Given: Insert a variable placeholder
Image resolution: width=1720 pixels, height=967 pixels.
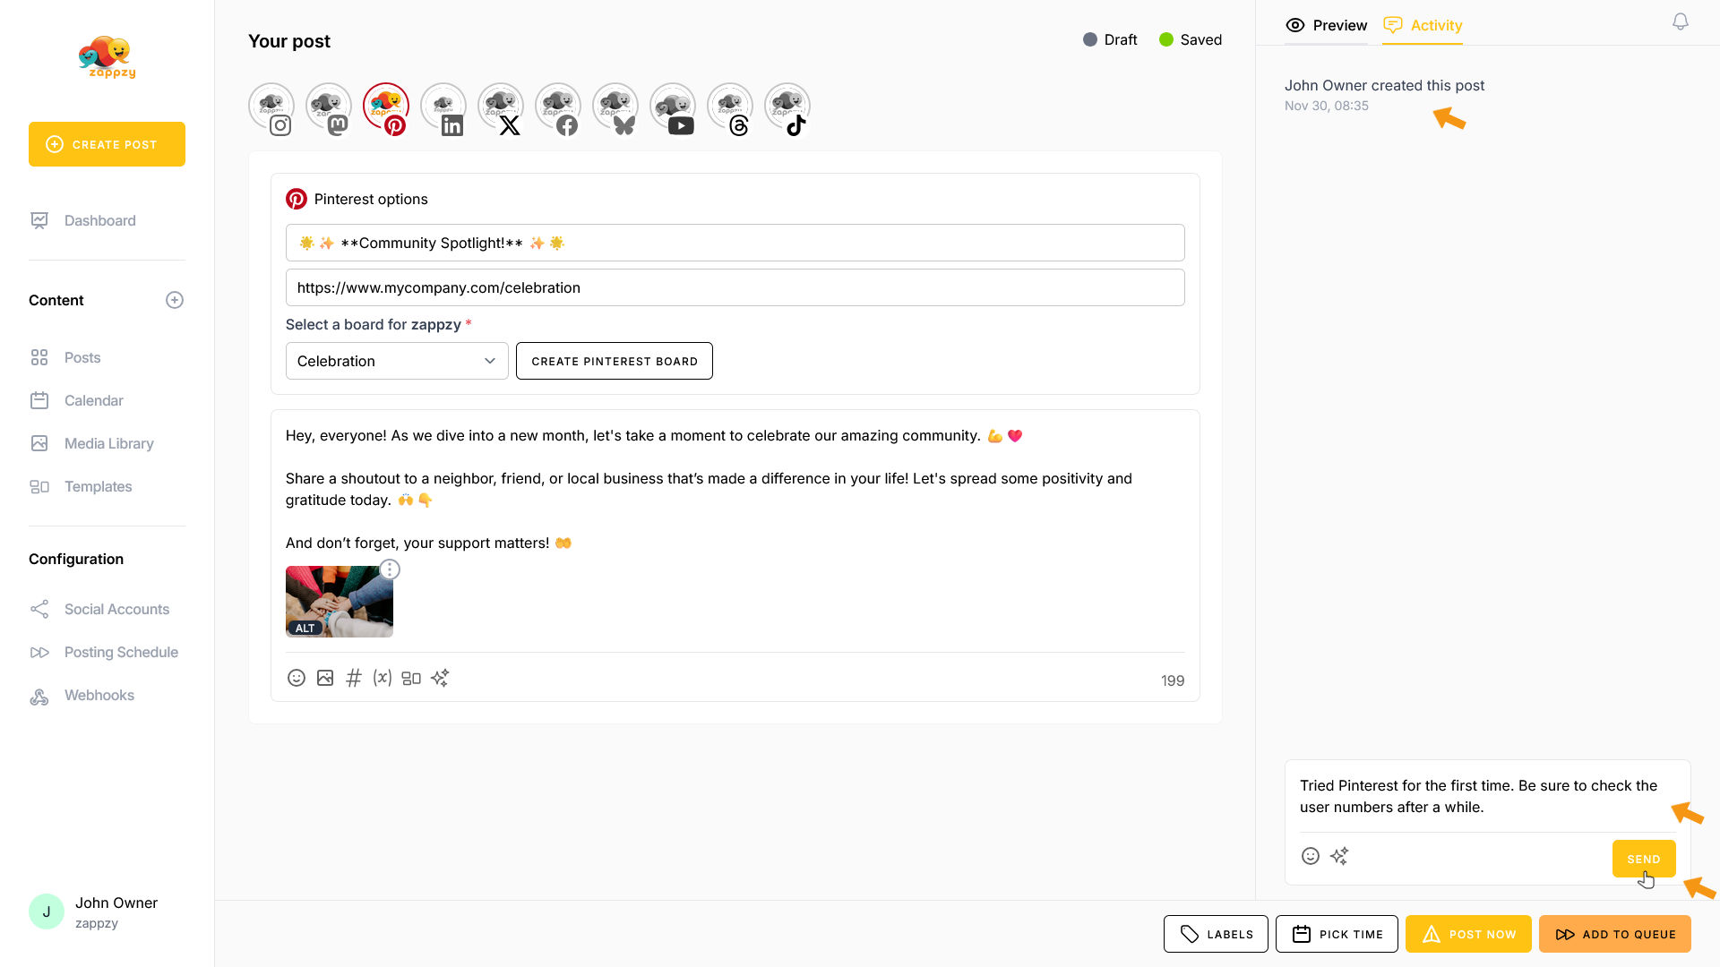Looking at the screenshot, I should pyautogui.click(x=383, y=678).
